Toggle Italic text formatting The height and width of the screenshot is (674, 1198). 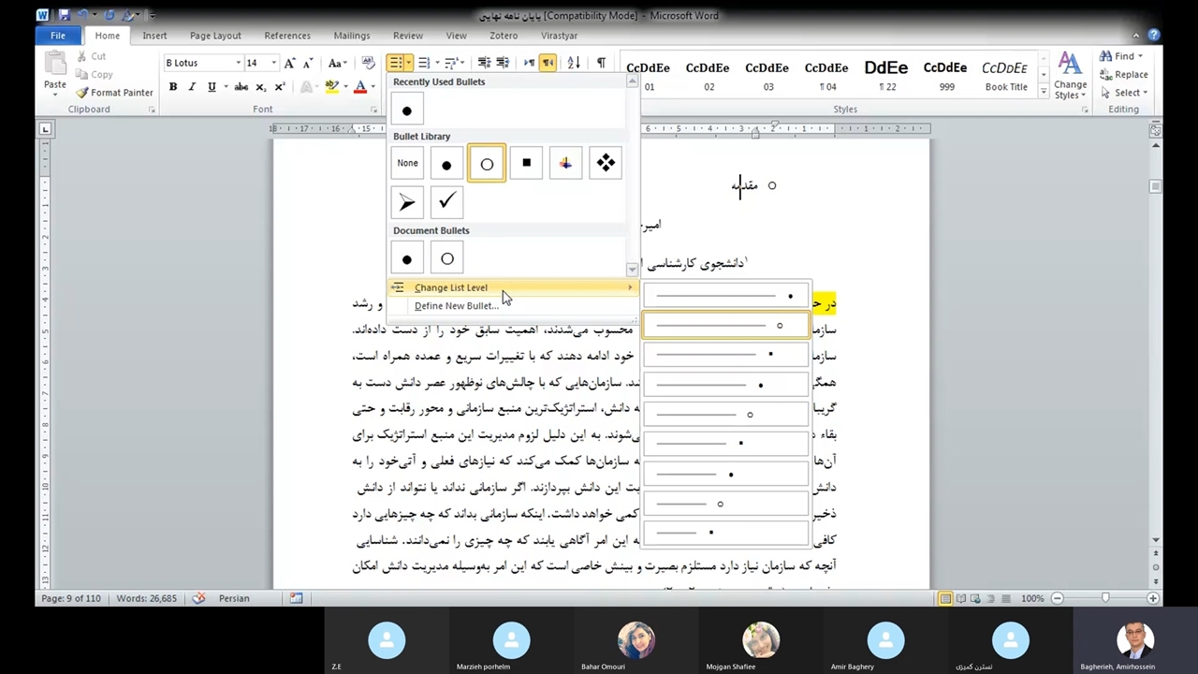pos(192,87)
